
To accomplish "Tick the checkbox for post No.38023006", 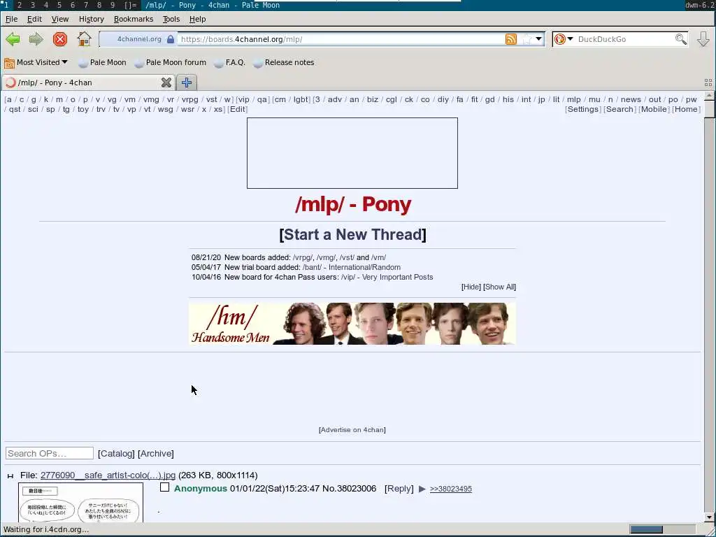I will pyautogui.click(x=165, y=487).
